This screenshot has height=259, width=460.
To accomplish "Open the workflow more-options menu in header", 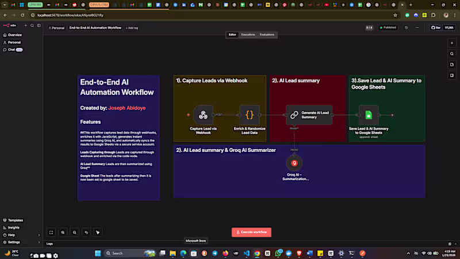I will pyautogui.click(x=417, y=28).
